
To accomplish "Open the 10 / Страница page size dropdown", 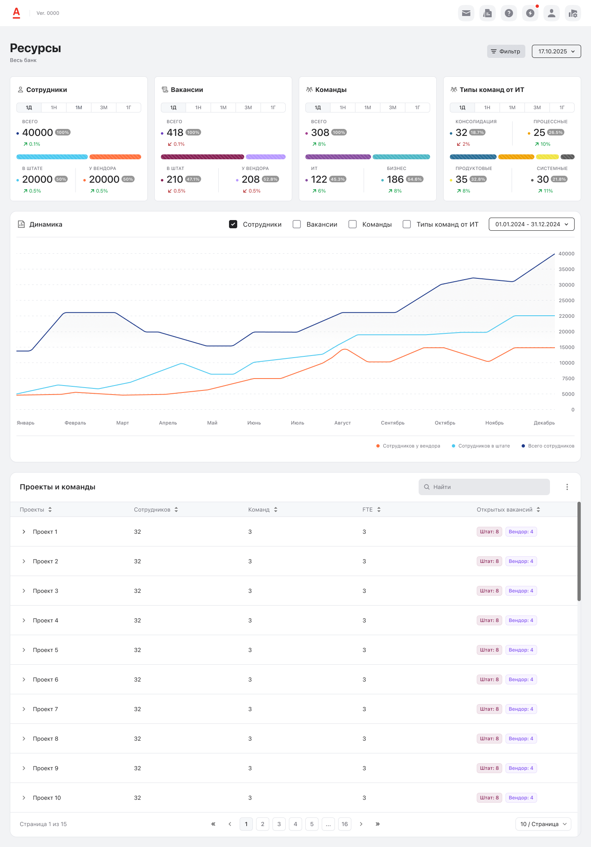I will point(543,824).
